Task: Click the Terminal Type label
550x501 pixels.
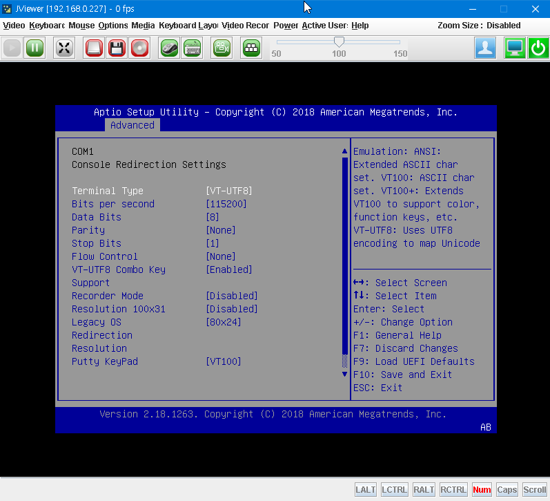Action: point(108,191)
